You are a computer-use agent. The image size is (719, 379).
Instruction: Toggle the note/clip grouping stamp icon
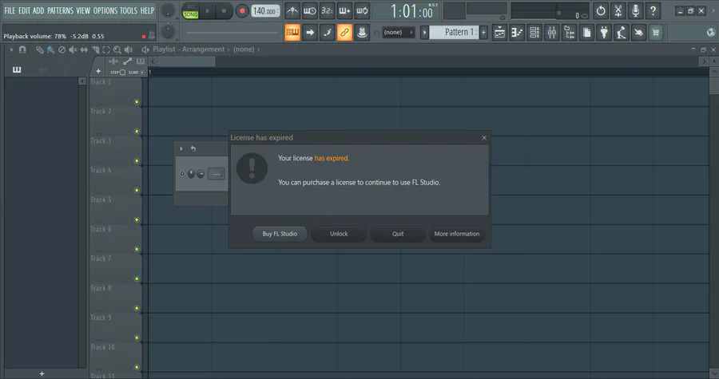[362, 33]
